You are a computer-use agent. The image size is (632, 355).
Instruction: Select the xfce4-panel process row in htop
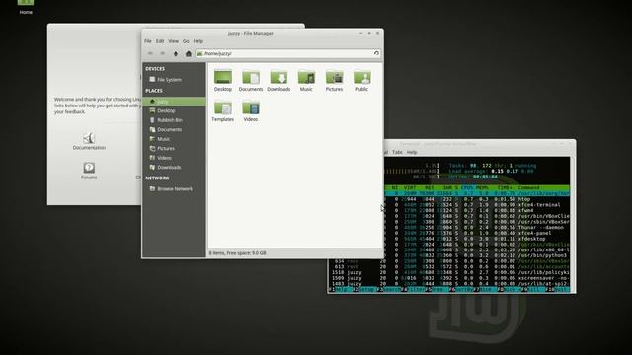click(477, 233)
